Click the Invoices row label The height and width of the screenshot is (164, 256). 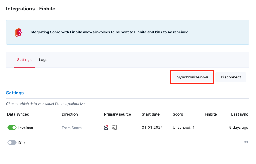coord(26,128)
